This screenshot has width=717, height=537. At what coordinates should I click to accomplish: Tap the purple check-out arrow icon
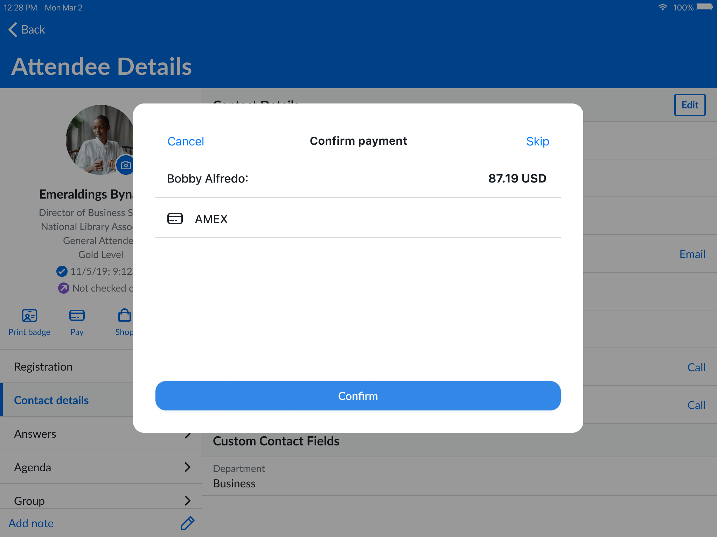point(63,288)
